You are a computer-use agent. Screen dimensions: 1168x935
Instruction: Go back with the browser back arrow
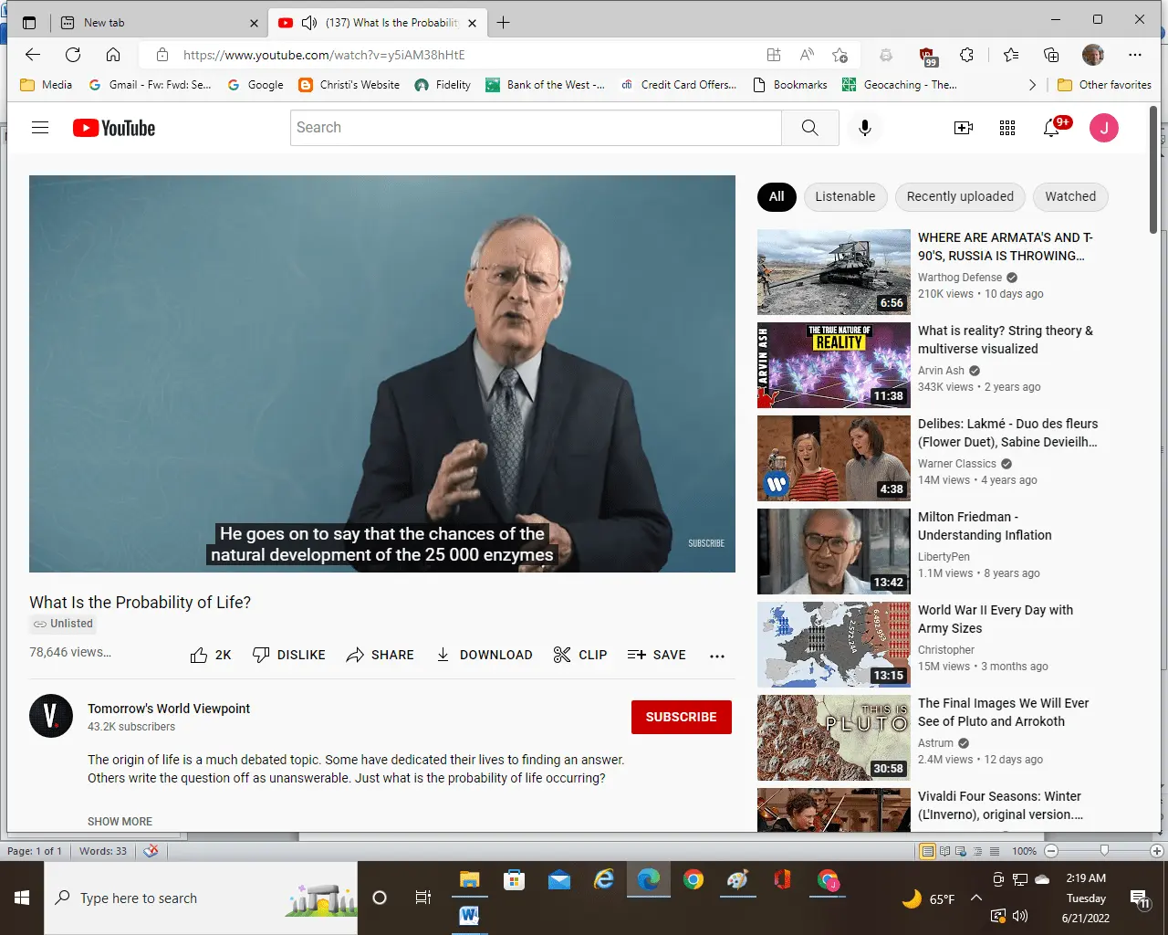coord(33,55)
